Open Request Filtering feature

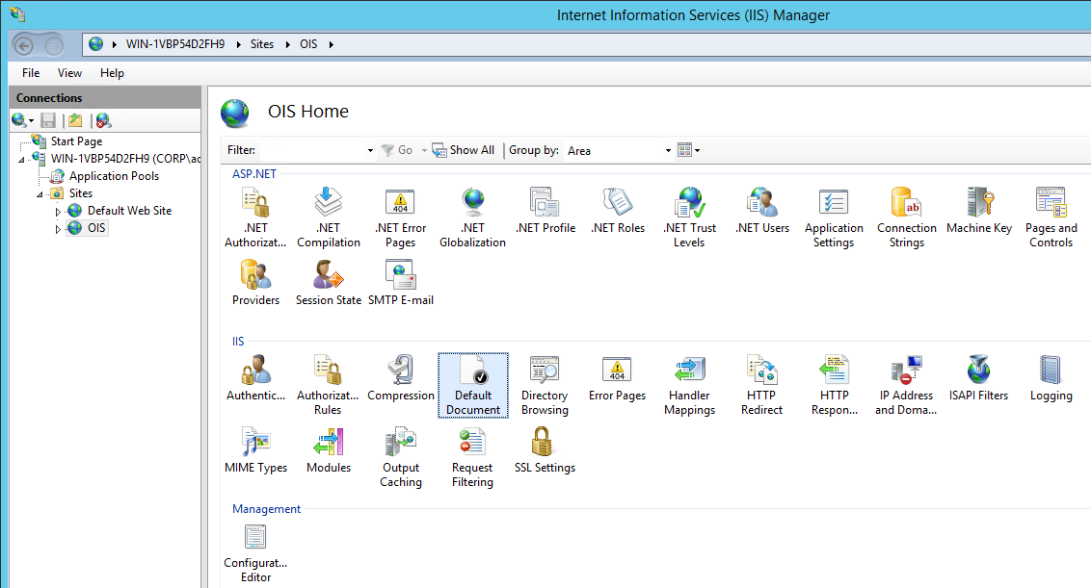click(x=472, y=458)
